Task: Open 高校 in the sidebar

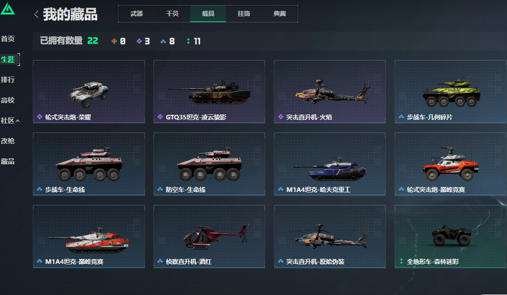Action: (8, 101)
